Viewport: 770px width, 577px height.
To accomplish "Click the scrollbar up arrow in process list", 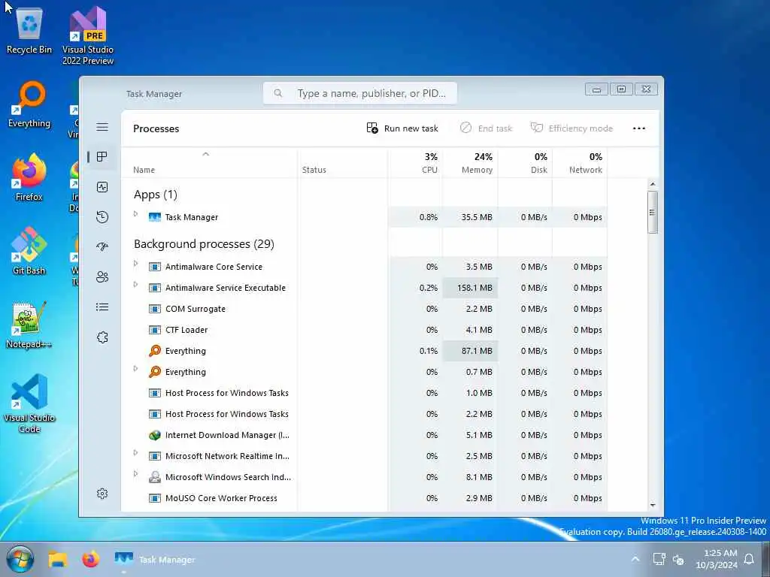I will tap(653, 184).
